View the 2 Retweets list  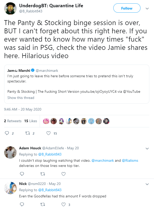pyautogui.click(x=13, y=121)
